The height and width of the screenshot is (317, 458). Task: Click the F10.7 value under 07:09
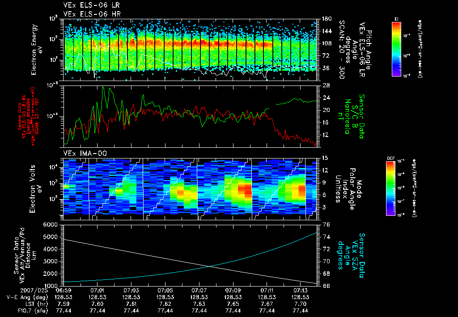click(x=233, y=311)
